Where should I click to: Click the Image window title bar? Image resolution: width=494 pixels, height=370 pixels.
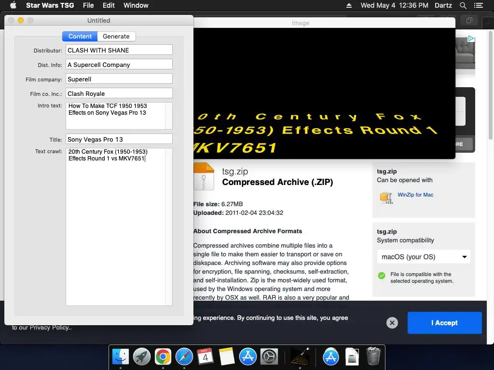[324, 23]
